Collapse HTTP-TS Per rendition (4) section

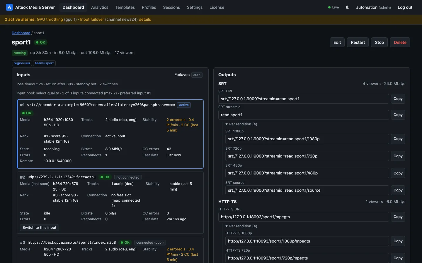click(241, 226)
